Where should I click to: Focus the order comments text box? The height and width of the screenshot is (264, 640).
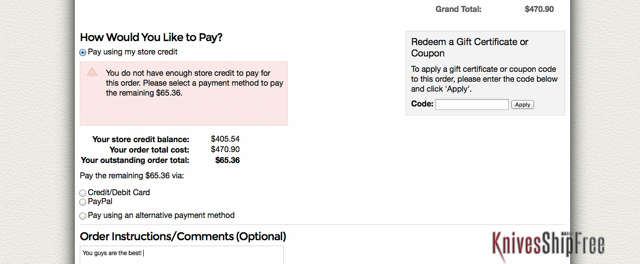[x=182, y=255]
